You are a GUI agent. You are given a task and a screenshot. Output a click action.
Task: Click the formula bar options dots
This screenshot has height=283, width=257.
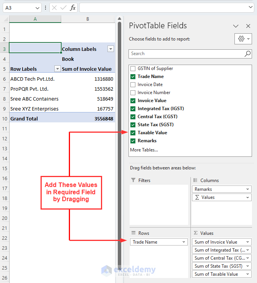[46, 8]
